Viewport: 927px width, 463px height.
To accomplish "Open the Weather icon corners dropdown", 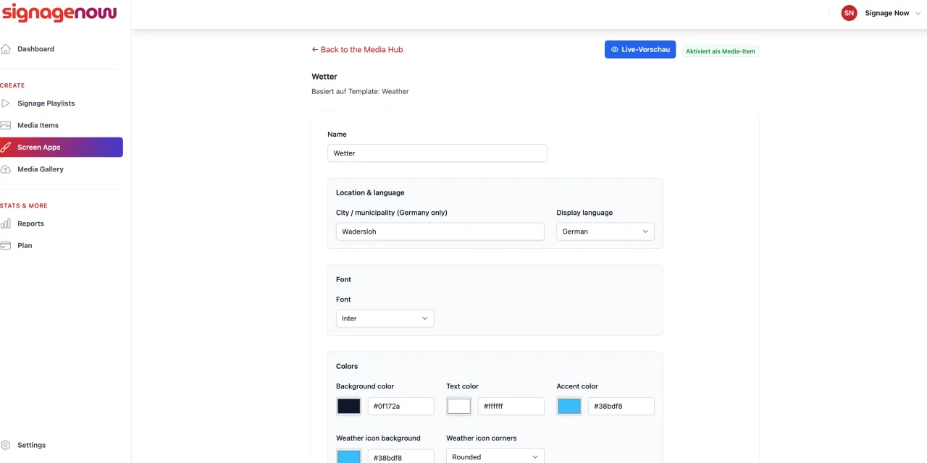I will click(x=495, y=457).
